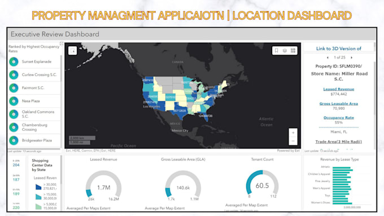Zoom in with the map plus button

(x=293, y=133)
